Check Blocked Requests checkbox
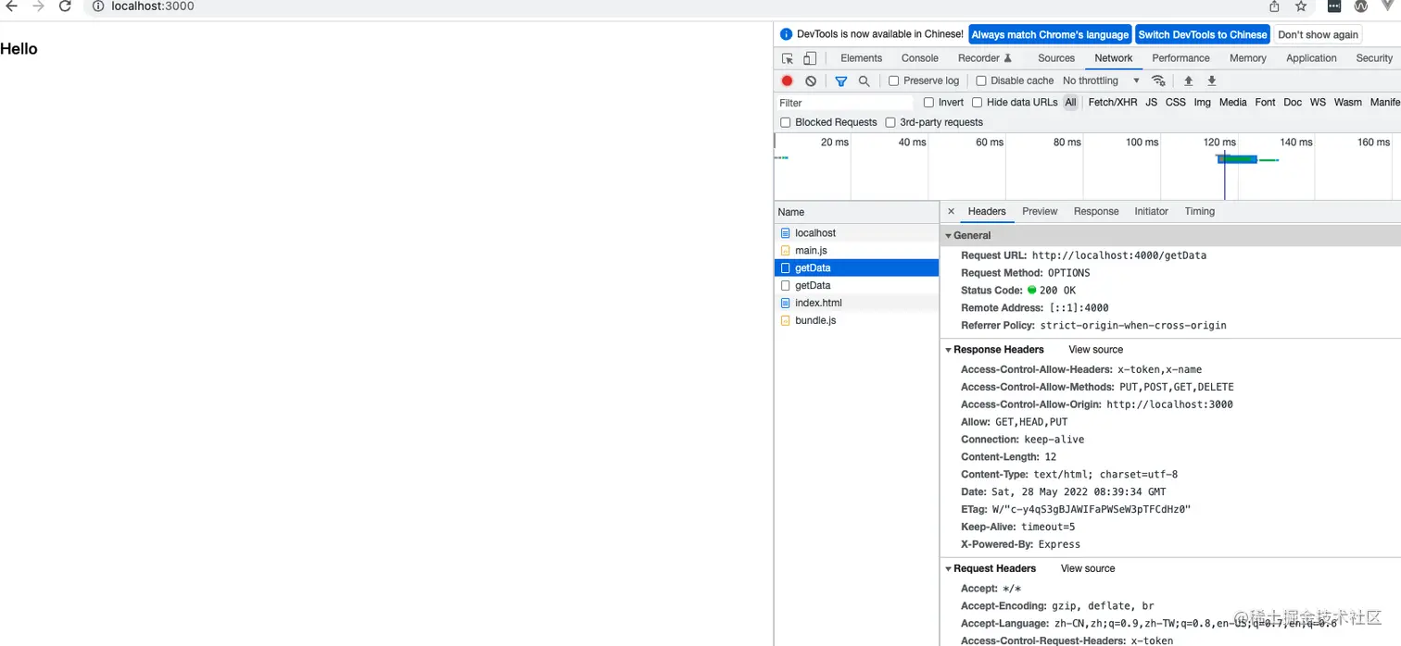This screenshot has height=646, width=1401. [786, 122]
